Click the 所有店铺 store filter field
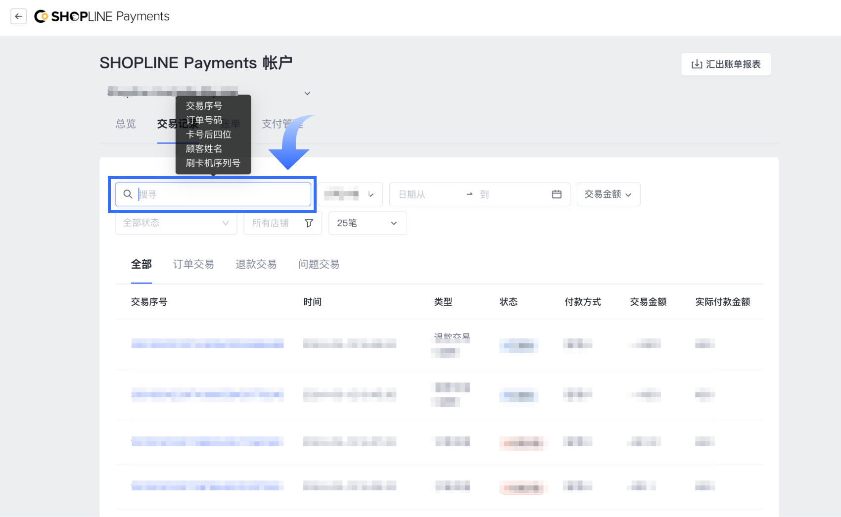 271,223
